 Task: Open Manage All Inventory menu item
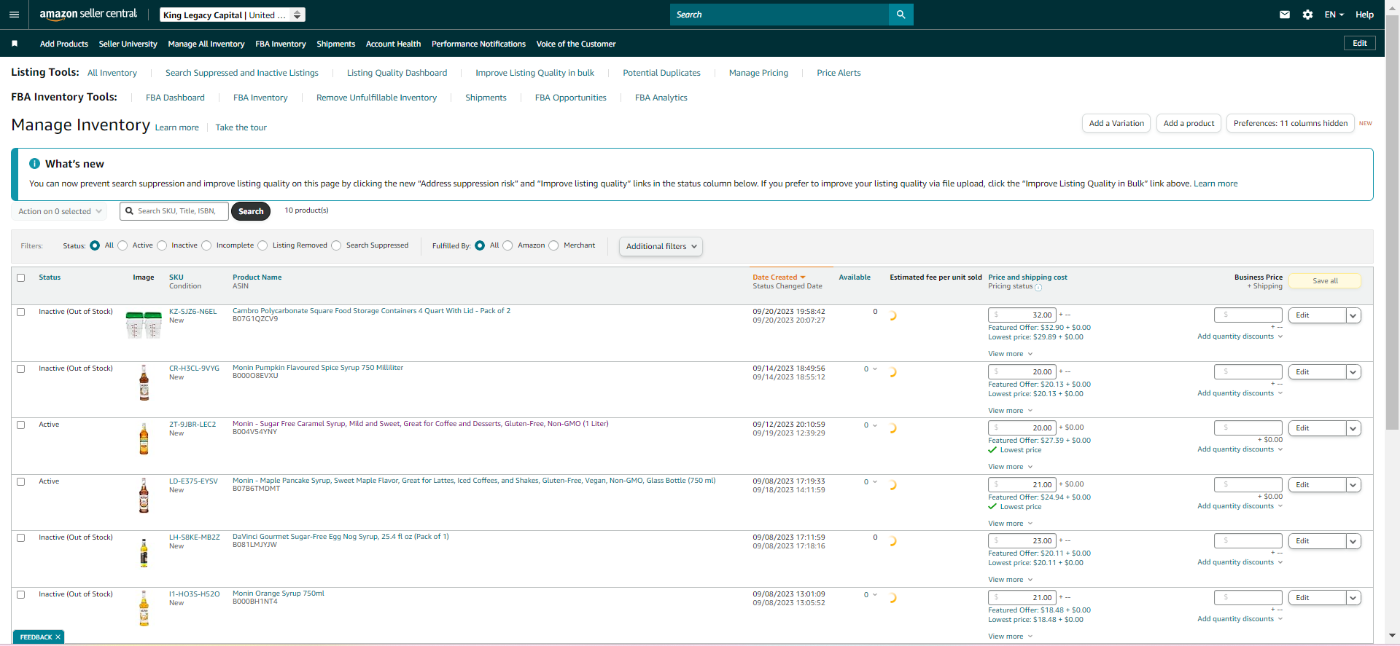[206, 44]
